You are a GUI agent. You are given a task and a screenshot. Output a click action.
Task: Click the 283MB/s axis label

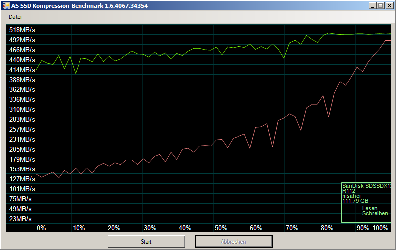22,119
